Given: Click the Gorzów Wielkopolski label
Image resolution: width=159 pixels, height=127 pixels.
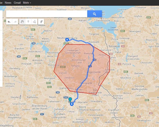Looking at the screenshot, I should 139,88.
